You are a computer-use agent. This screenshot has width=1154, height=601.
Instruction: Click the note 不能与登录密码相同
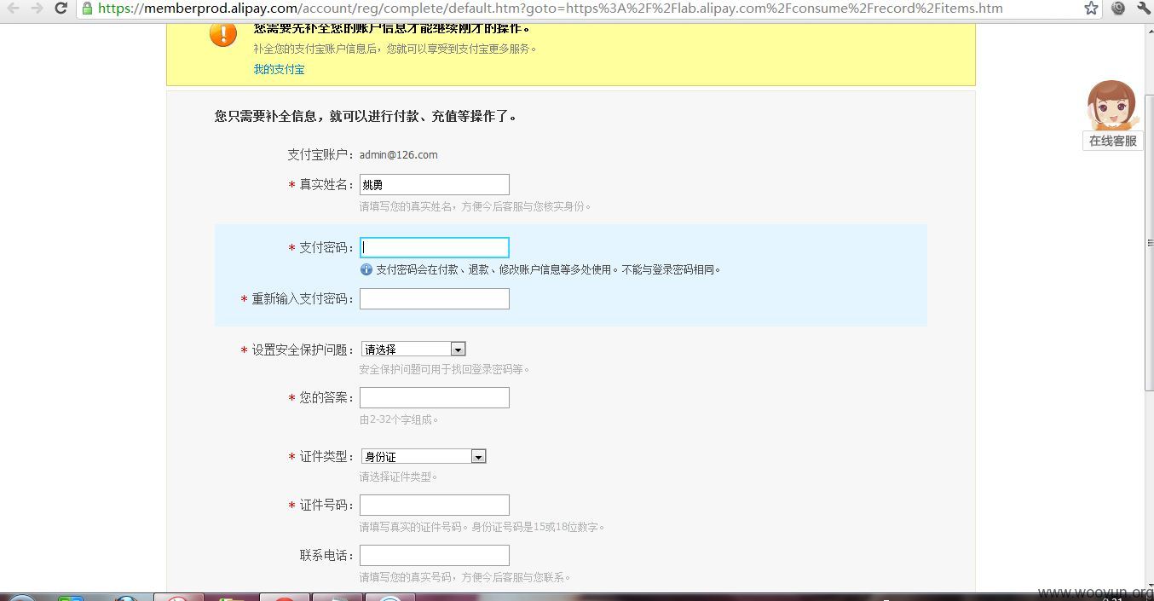pos(672,269)
